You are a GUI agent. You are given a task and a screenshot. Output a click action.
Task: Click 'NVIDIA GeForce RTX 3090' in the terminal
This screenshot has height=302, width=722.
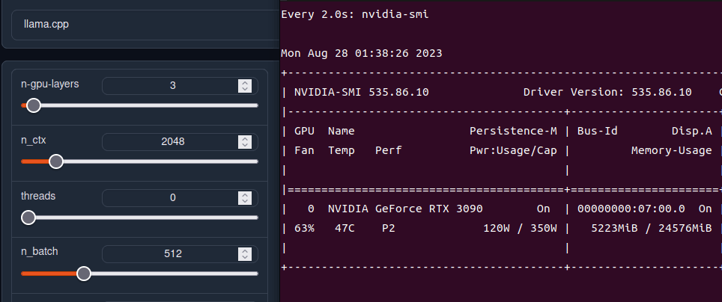tap(405, 209)
